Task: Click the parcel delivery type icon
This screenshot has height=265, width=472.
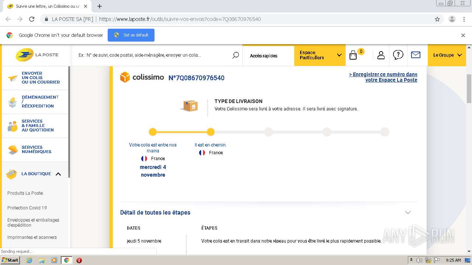Action: tap(189, 106)
